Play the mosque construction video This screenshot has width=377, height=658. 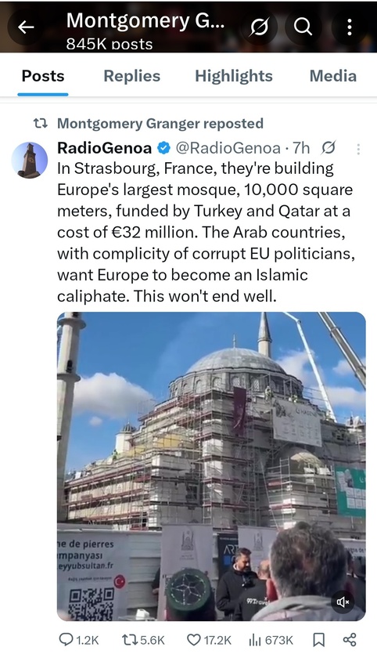[211, 466]
